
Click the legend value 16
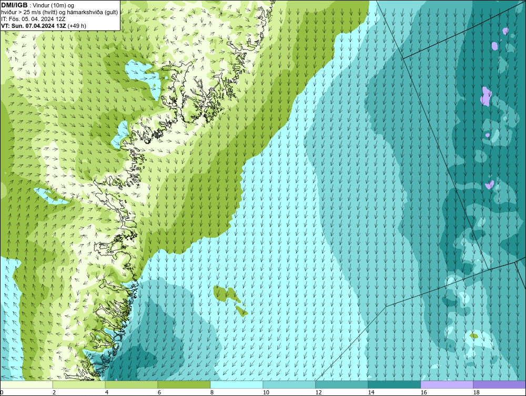point(423,392)
